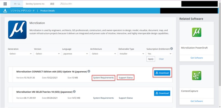Click Date:09/28/2021 text
Image resolution: width=221 pixels, height=108 pixels.
coord(50,98)
